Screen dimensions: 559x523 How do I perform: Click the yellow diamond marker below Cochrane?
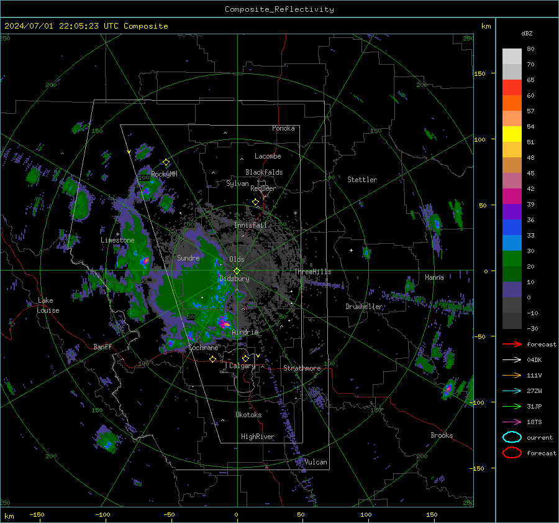(213, 359)
